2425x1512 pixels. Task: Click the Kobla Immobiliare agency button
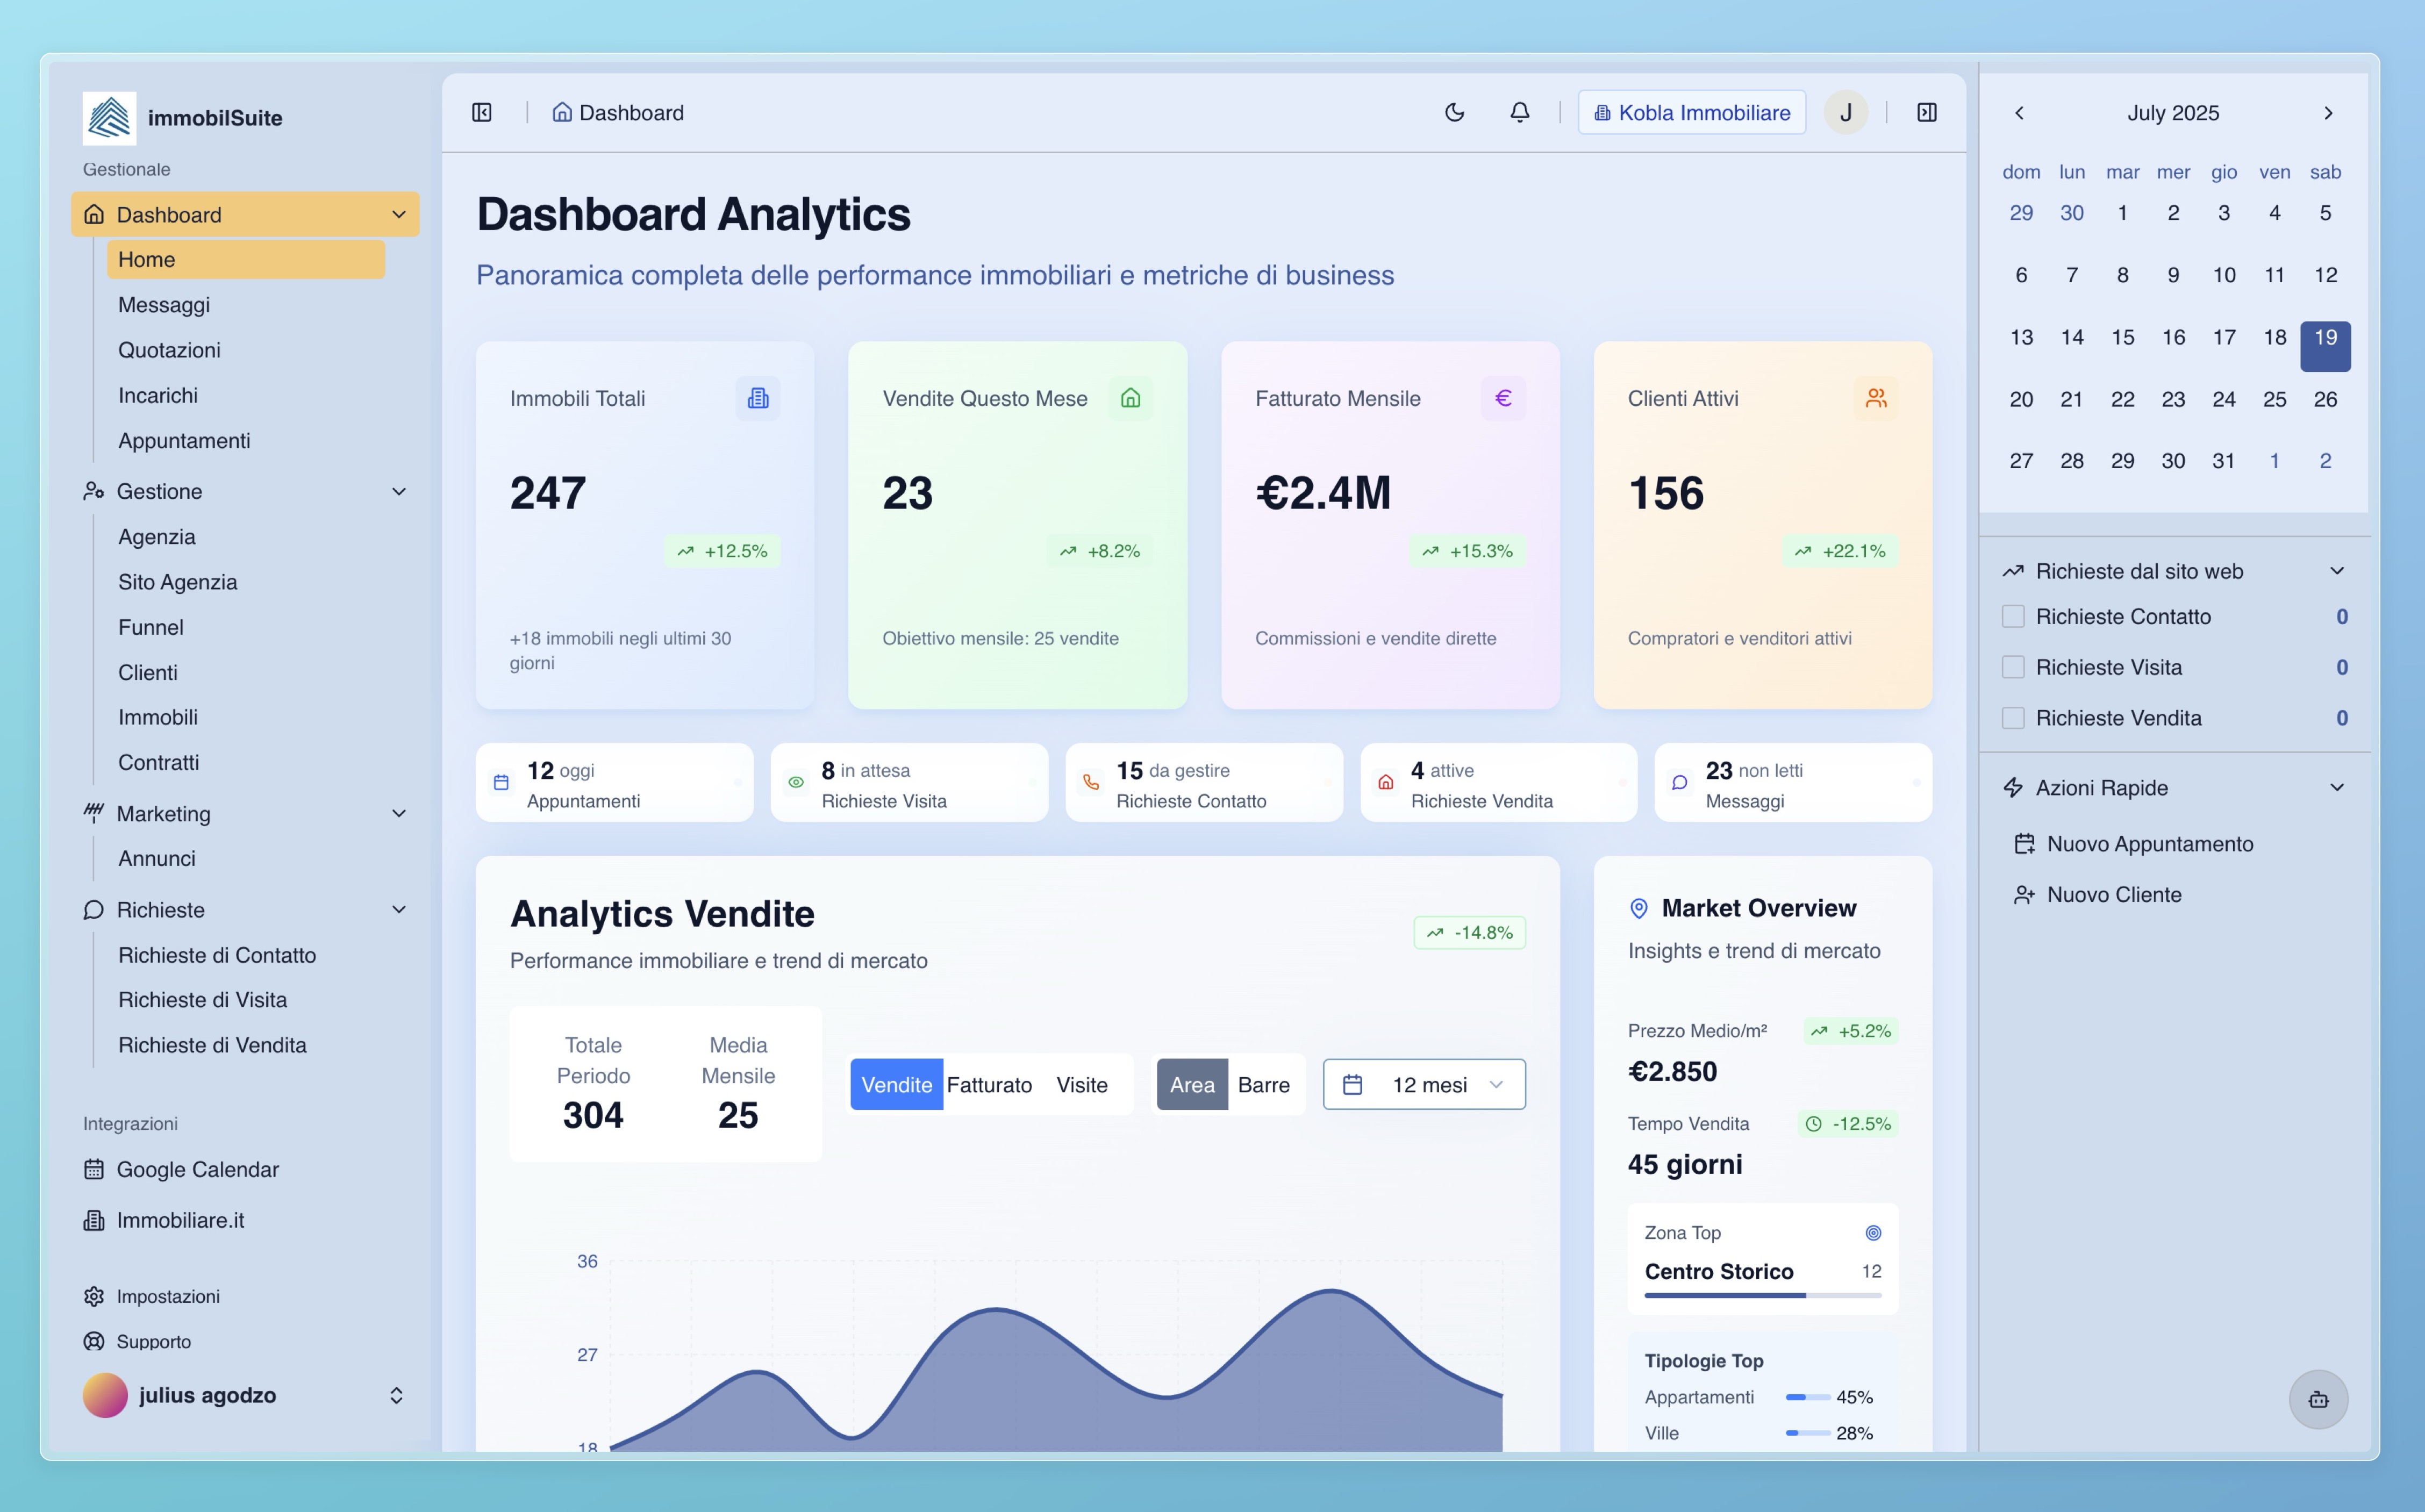(x=1692, y=112)
